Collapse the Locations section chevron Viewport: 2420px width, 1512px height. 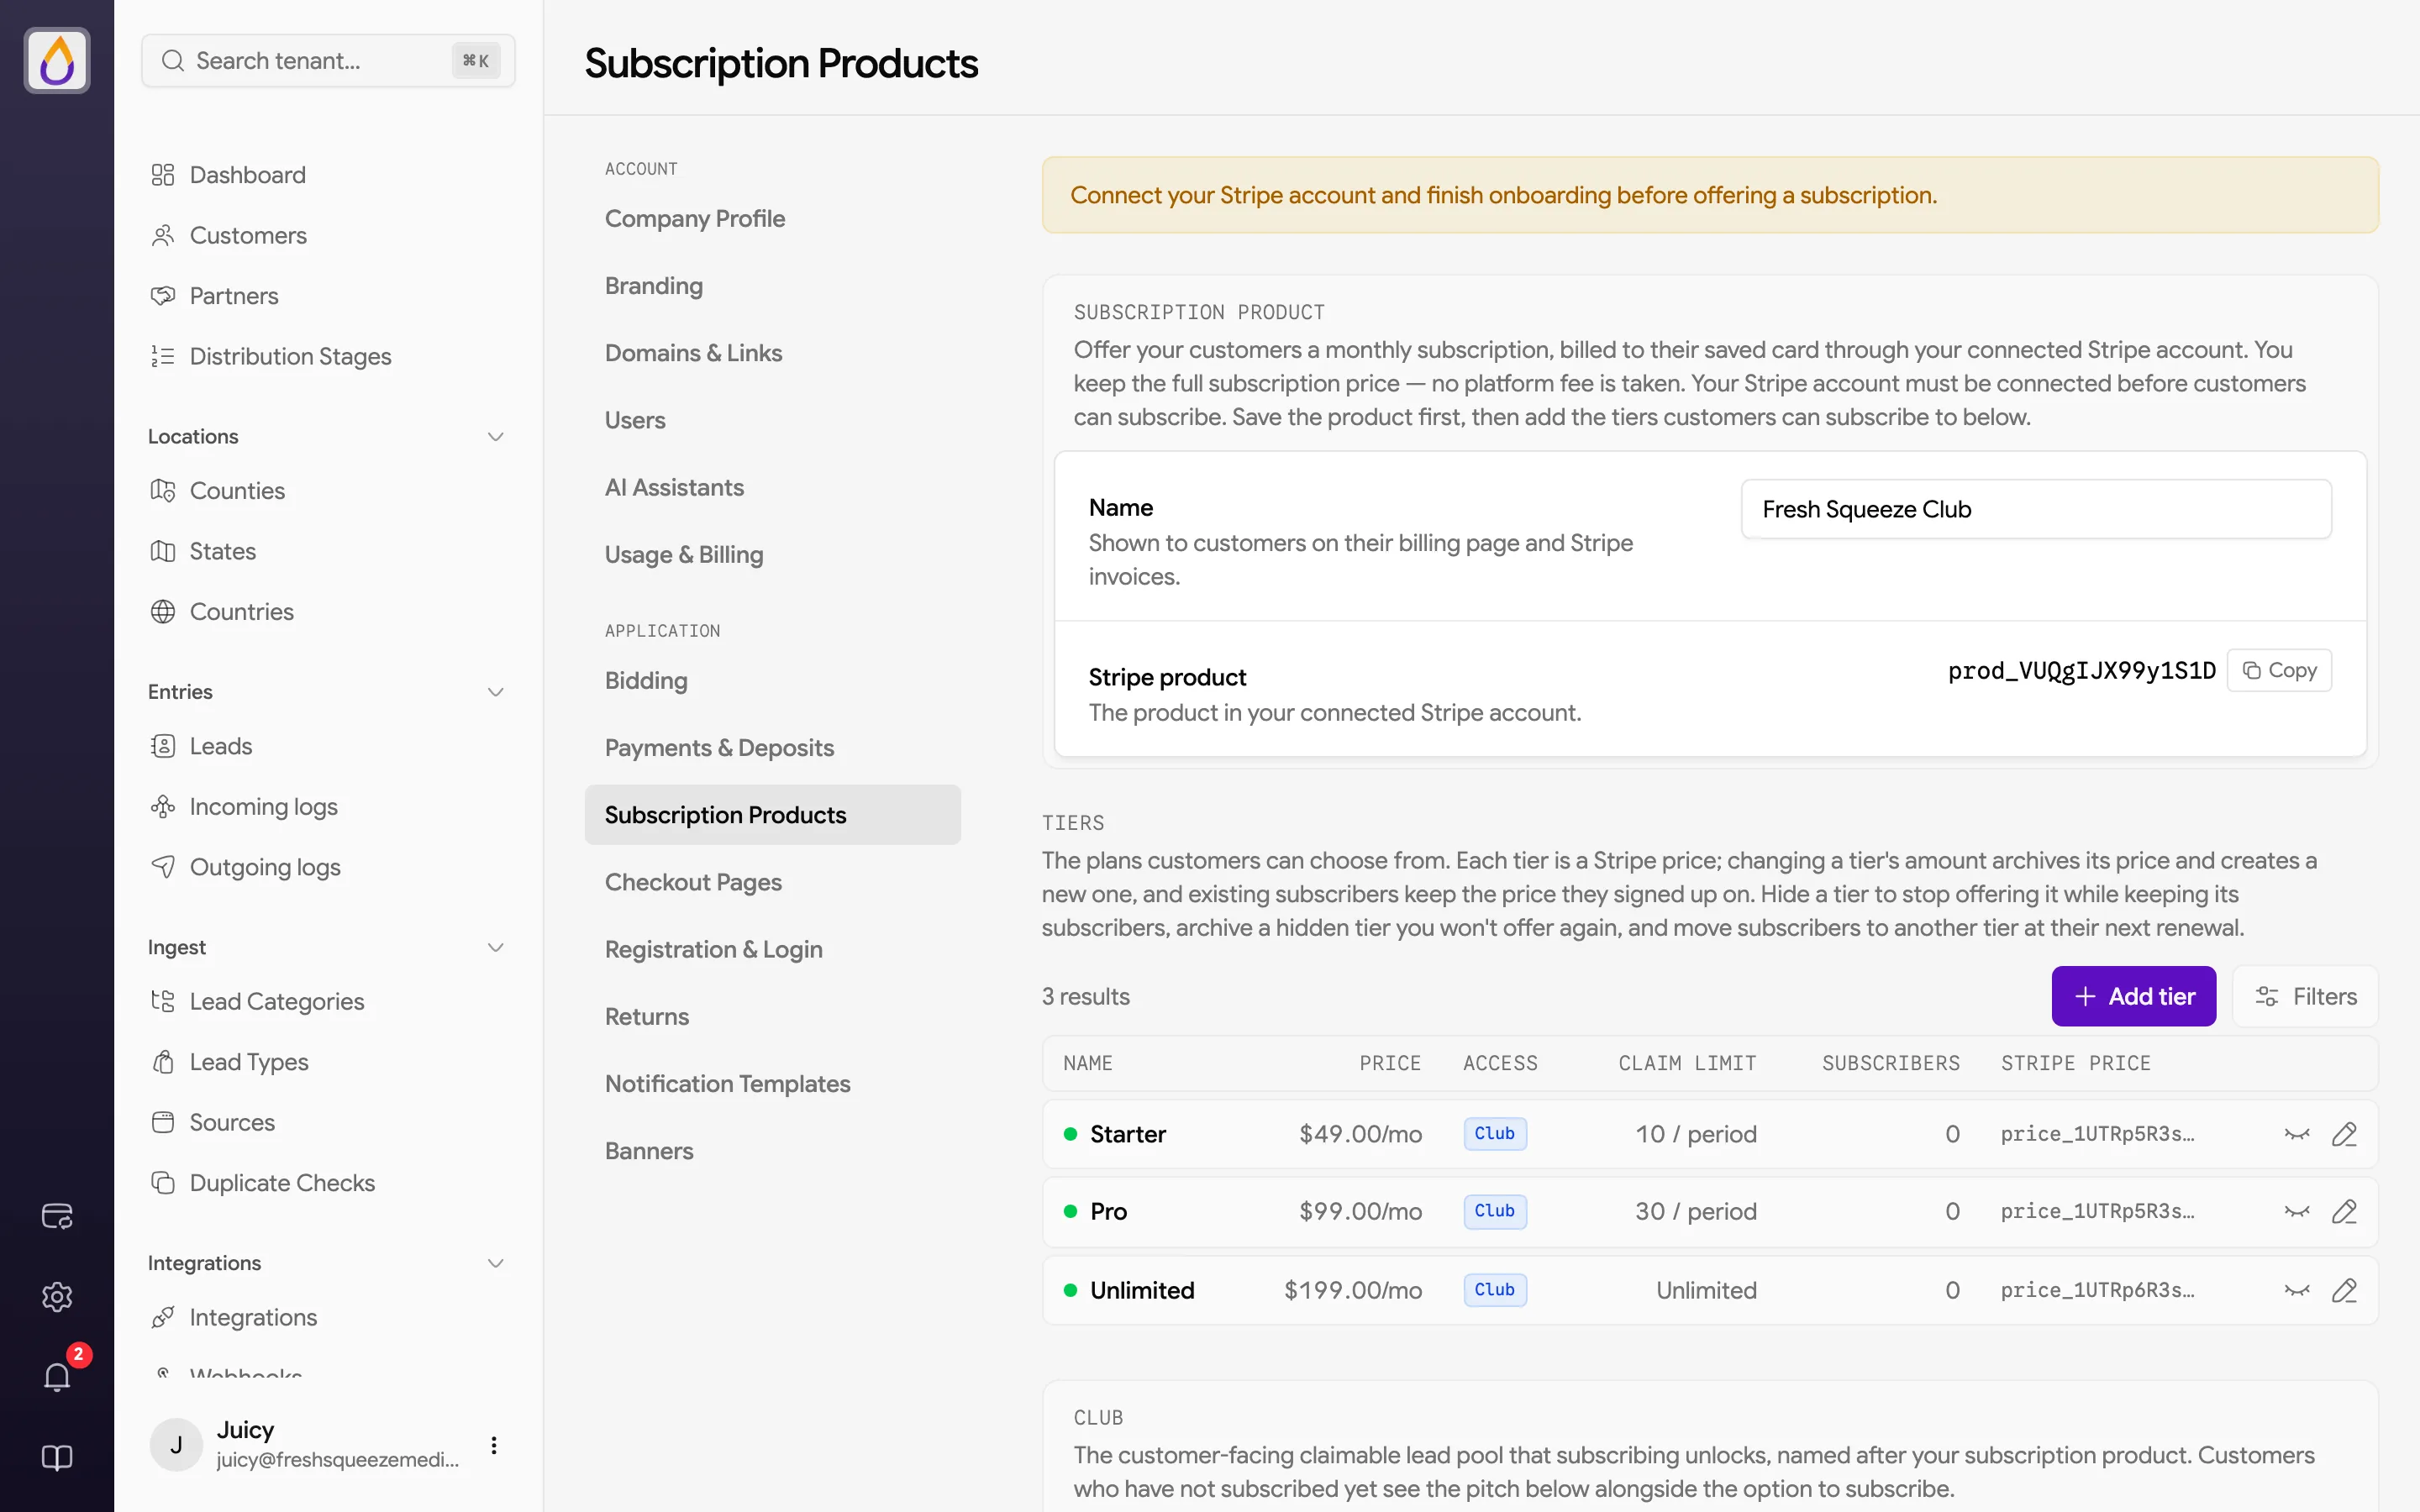pos(495,437)
